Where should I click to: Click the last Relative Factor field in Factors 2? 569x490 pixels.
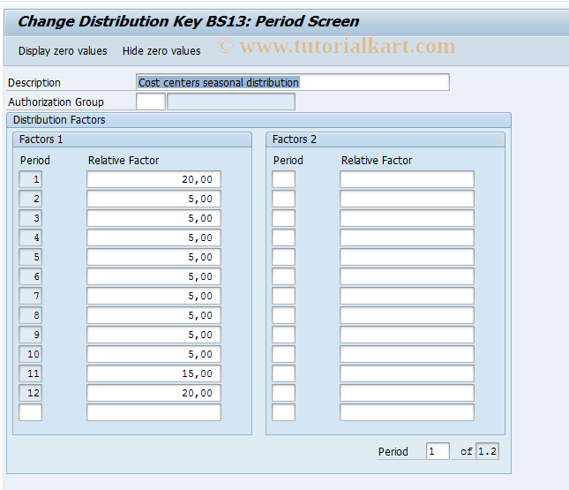tap(408, 412)
